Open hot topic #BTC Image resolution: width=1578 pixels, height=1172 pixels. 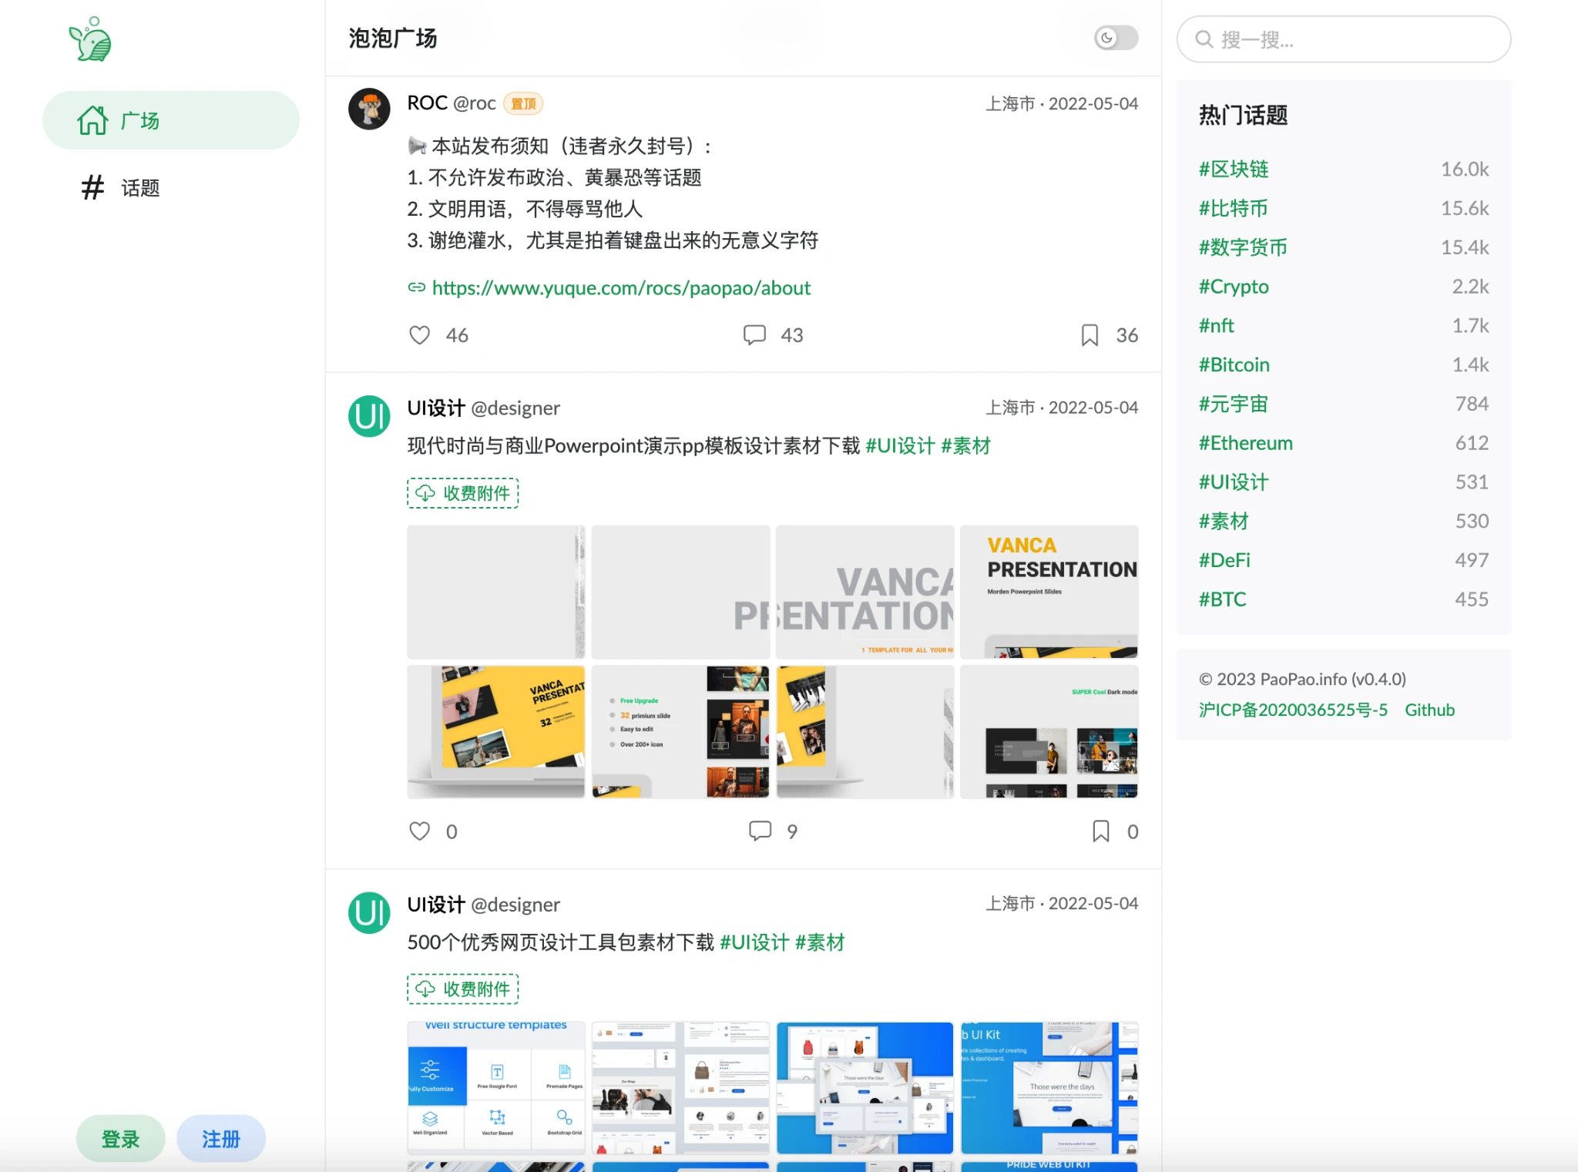pyautogui.click(x=1223, y=599)
